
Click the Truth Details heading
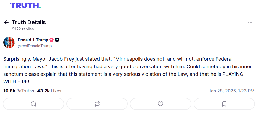point(29,22)
